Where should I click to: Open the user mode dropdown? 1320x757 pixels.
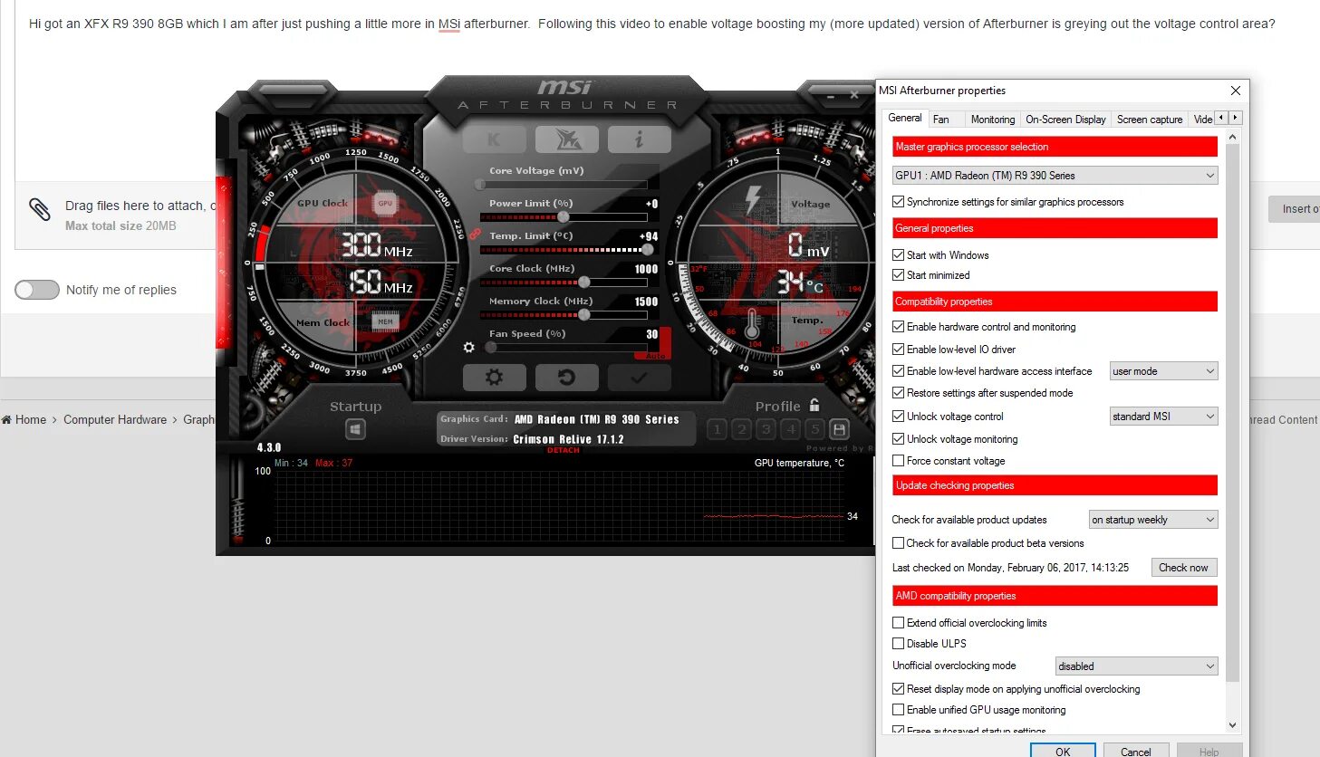pyautogui.click(x=1163, y=371)
